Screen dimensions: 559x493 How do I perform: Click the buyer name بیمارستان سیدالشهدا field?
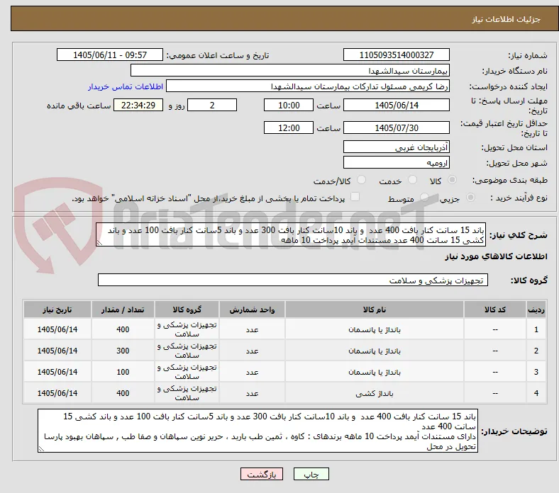tap(290, 71)
